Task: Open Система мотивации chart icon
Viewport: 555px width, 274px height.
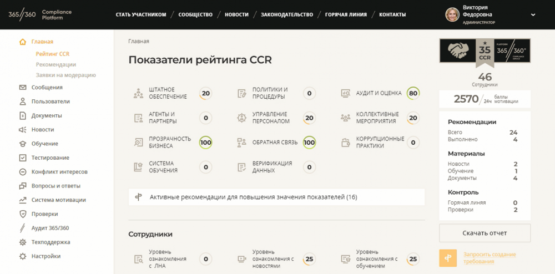Action: pos(23,200)
